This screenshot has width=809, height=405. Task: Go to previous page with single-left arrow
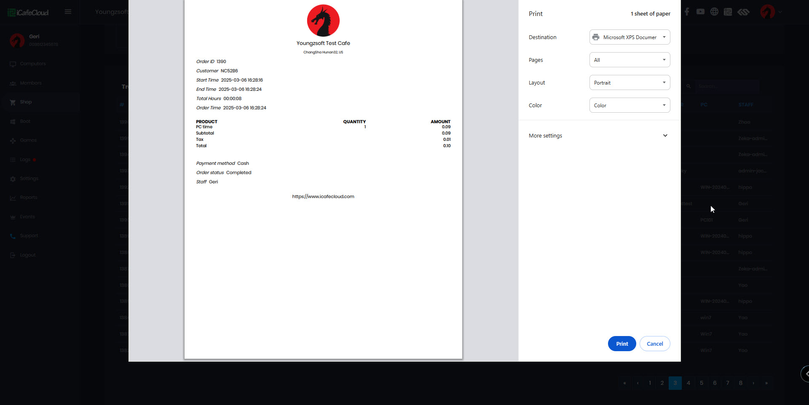638,383
